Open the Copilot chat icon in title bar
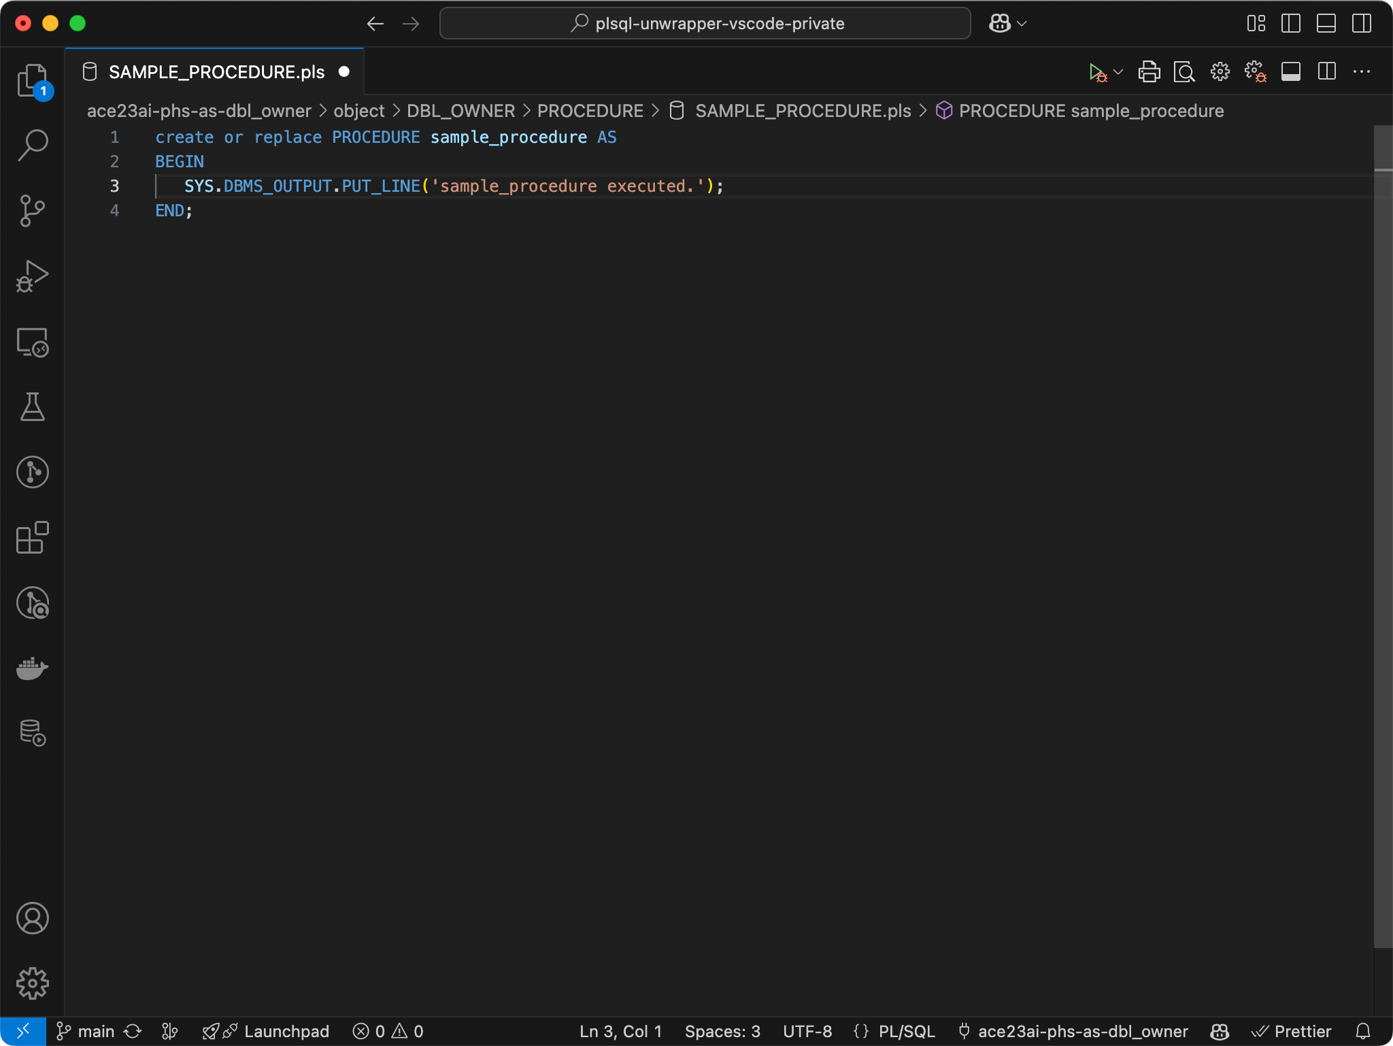The width and height of the screenshot is (1393, 1046). (999, 24)
